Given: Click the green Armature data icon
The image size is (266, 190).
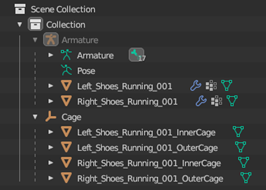Looking at the screenshot, I should click(x=66, y=55).
